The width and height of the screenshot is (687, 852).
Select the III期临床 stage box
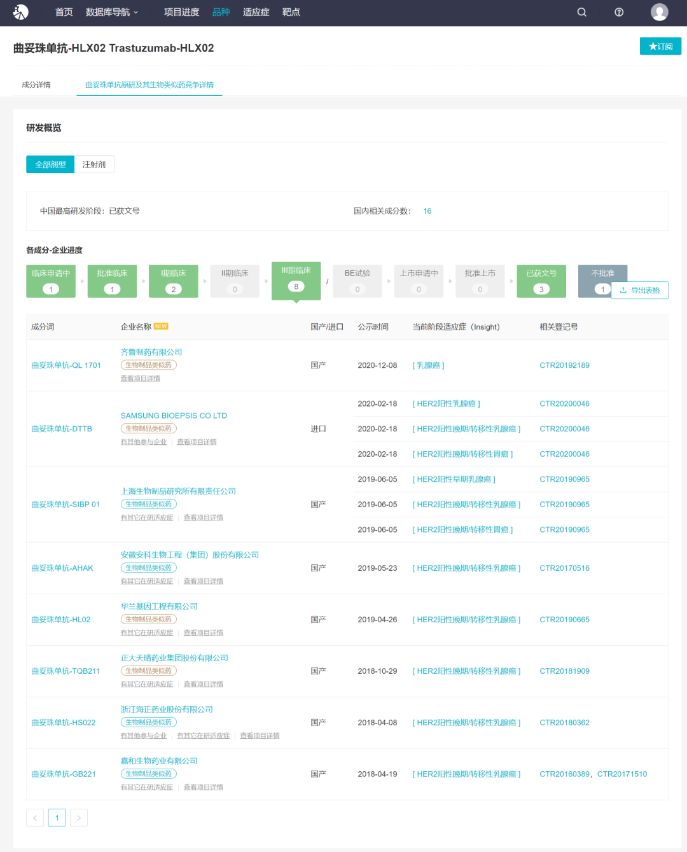coord(296,280)
